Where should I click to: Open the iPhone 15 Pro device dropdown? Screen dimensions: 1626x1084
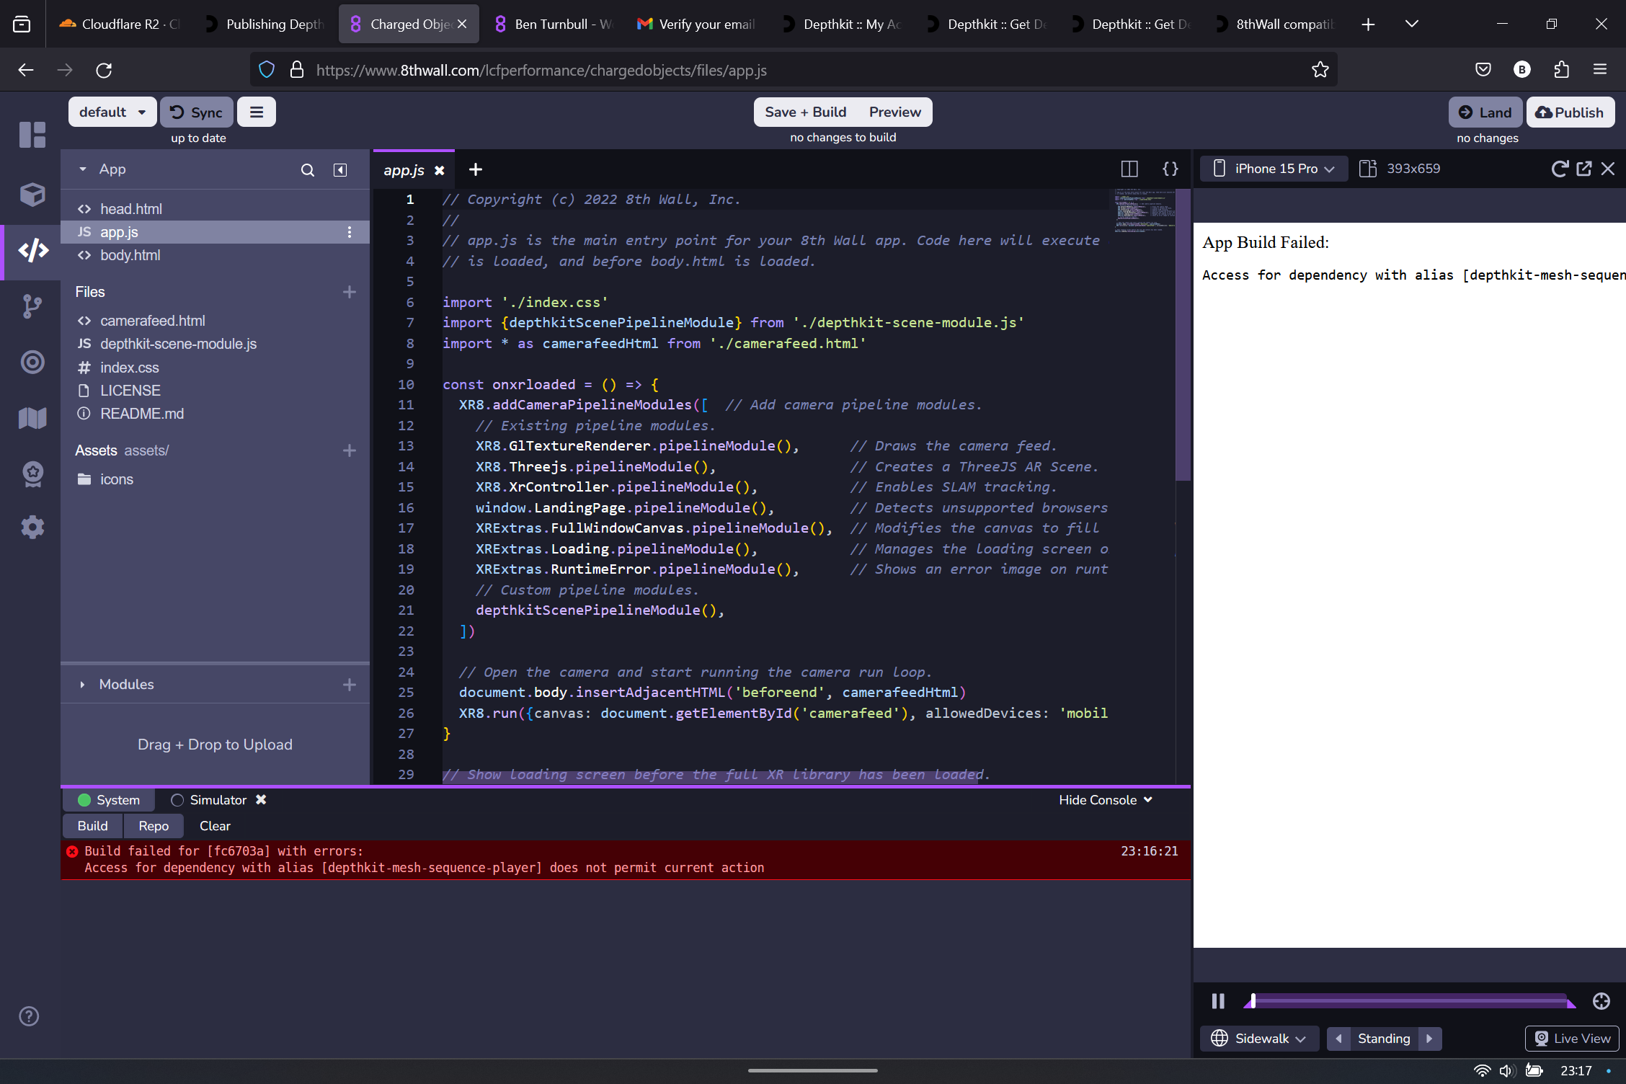click(1274, 169)
